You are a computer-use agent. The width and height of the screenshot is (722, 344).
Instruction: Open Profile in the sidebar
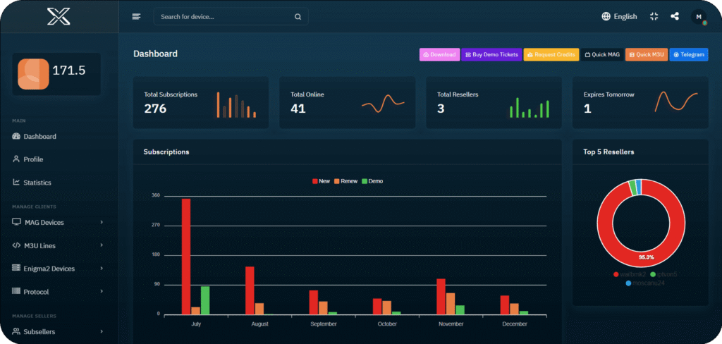pyautogui.click(x=33, y=159)
